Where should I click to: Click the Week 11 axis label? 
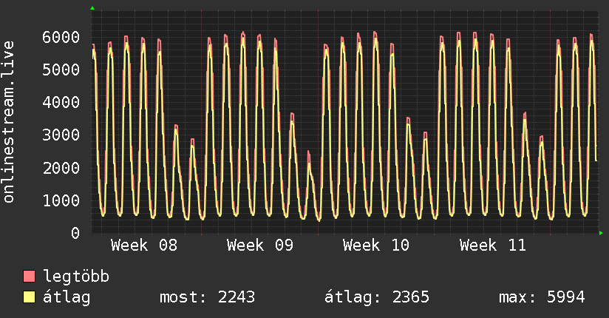(492, 246)
